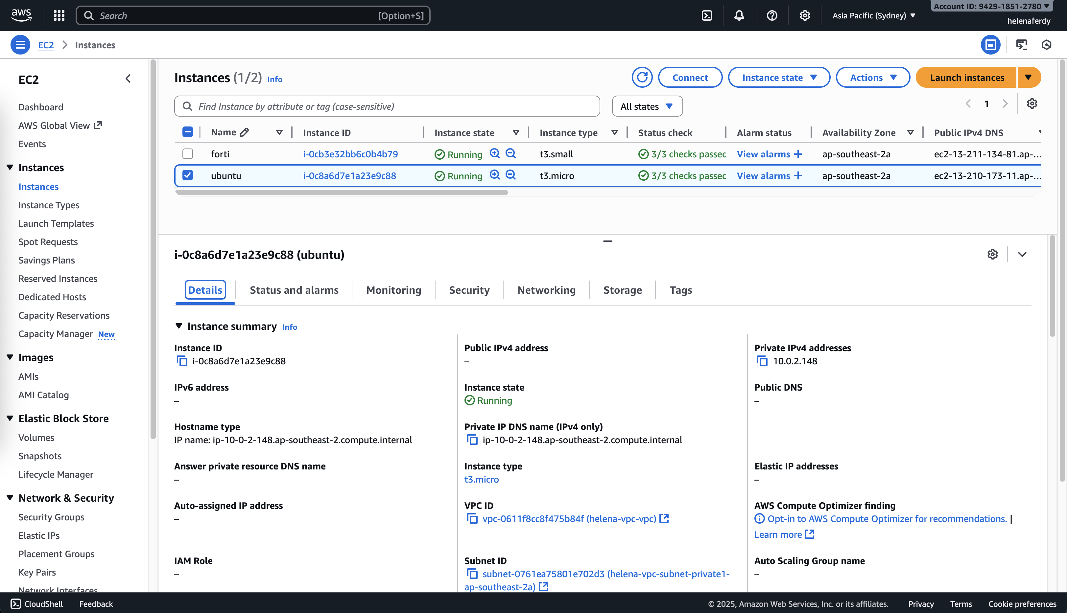The width and height of the screenshot is (1067, 613).
Task: Click the instance search filter field
Action: pyautogui.click(x=387, y=106)
